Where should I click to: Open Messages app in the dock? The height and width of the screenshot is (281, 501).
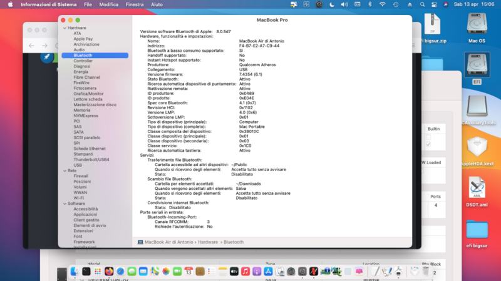click(x=132, y=271)
